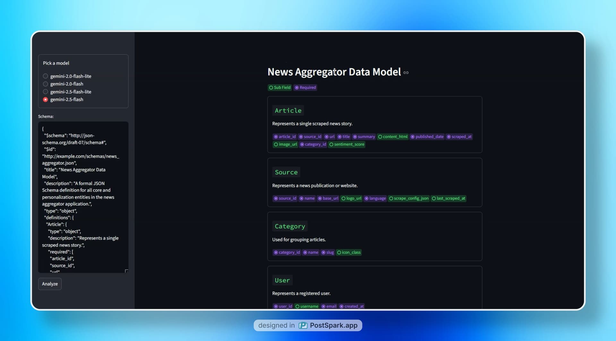Click the Sub Field circle icon on content_html chip
This screenshot has height=341, width=616.
point(380,137)
